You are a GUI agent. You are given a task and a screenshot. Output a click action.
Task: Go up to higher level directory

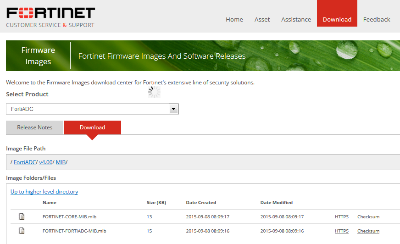pos(44,191)
